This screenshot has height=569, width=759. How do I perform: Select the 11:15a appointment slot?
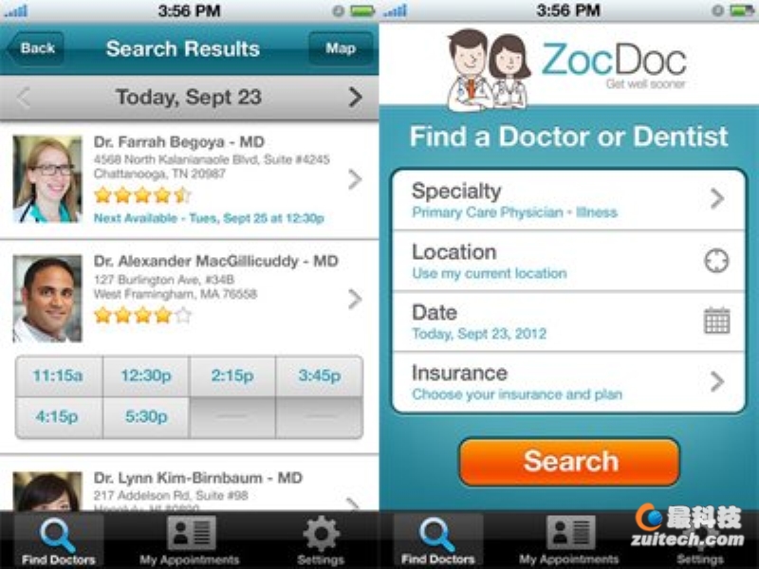point(59,376)
